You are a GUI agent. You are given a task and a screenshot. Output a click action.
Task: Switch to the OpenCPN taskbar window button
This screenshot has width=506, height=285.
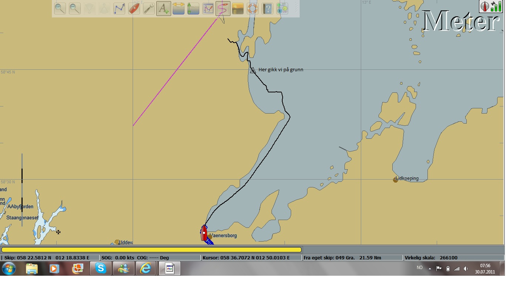(x=170, y=268)
